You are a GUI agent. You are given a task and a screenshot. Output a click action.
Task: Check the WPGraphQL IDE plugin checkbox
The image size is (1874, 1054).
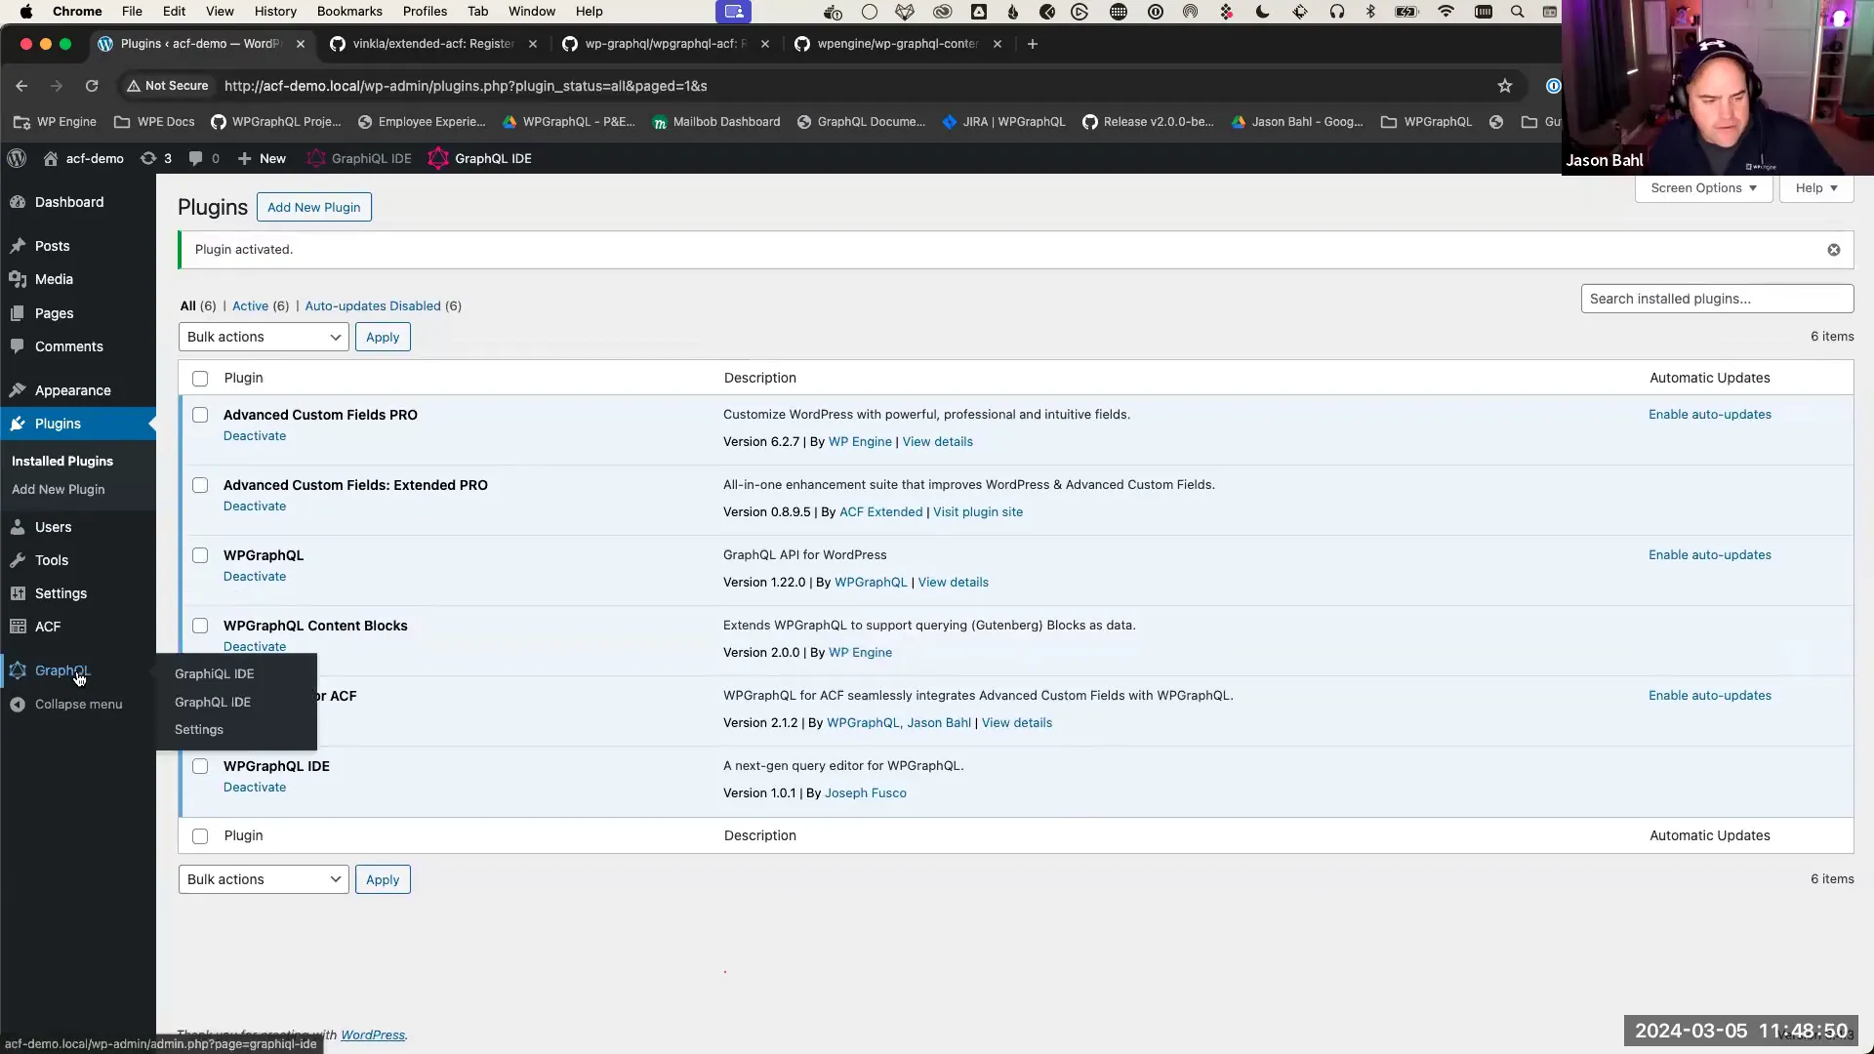(200, 766)
